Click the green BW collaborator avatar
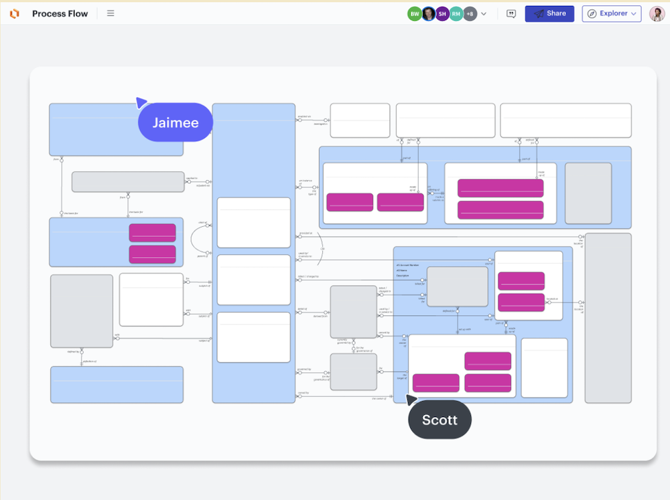 point(415,14)
